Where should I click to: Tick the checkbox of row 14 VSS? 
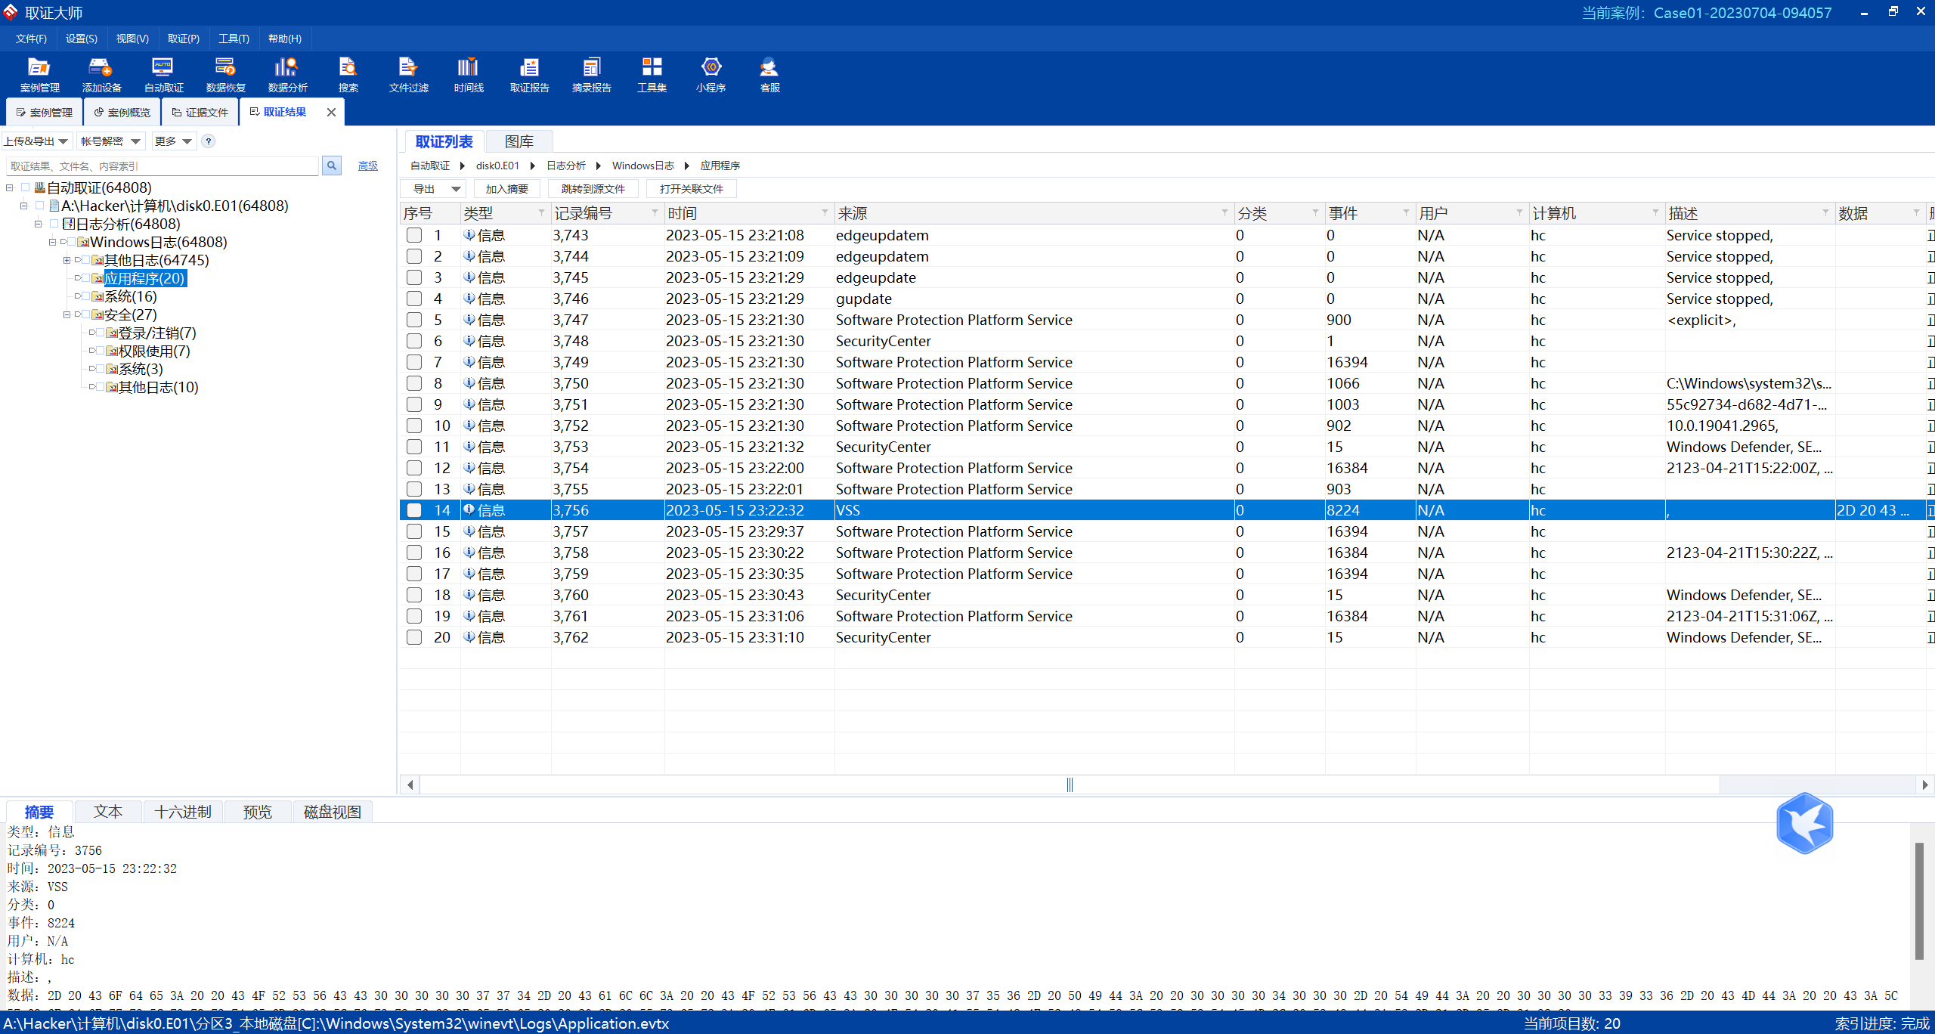tap(414, 510)
